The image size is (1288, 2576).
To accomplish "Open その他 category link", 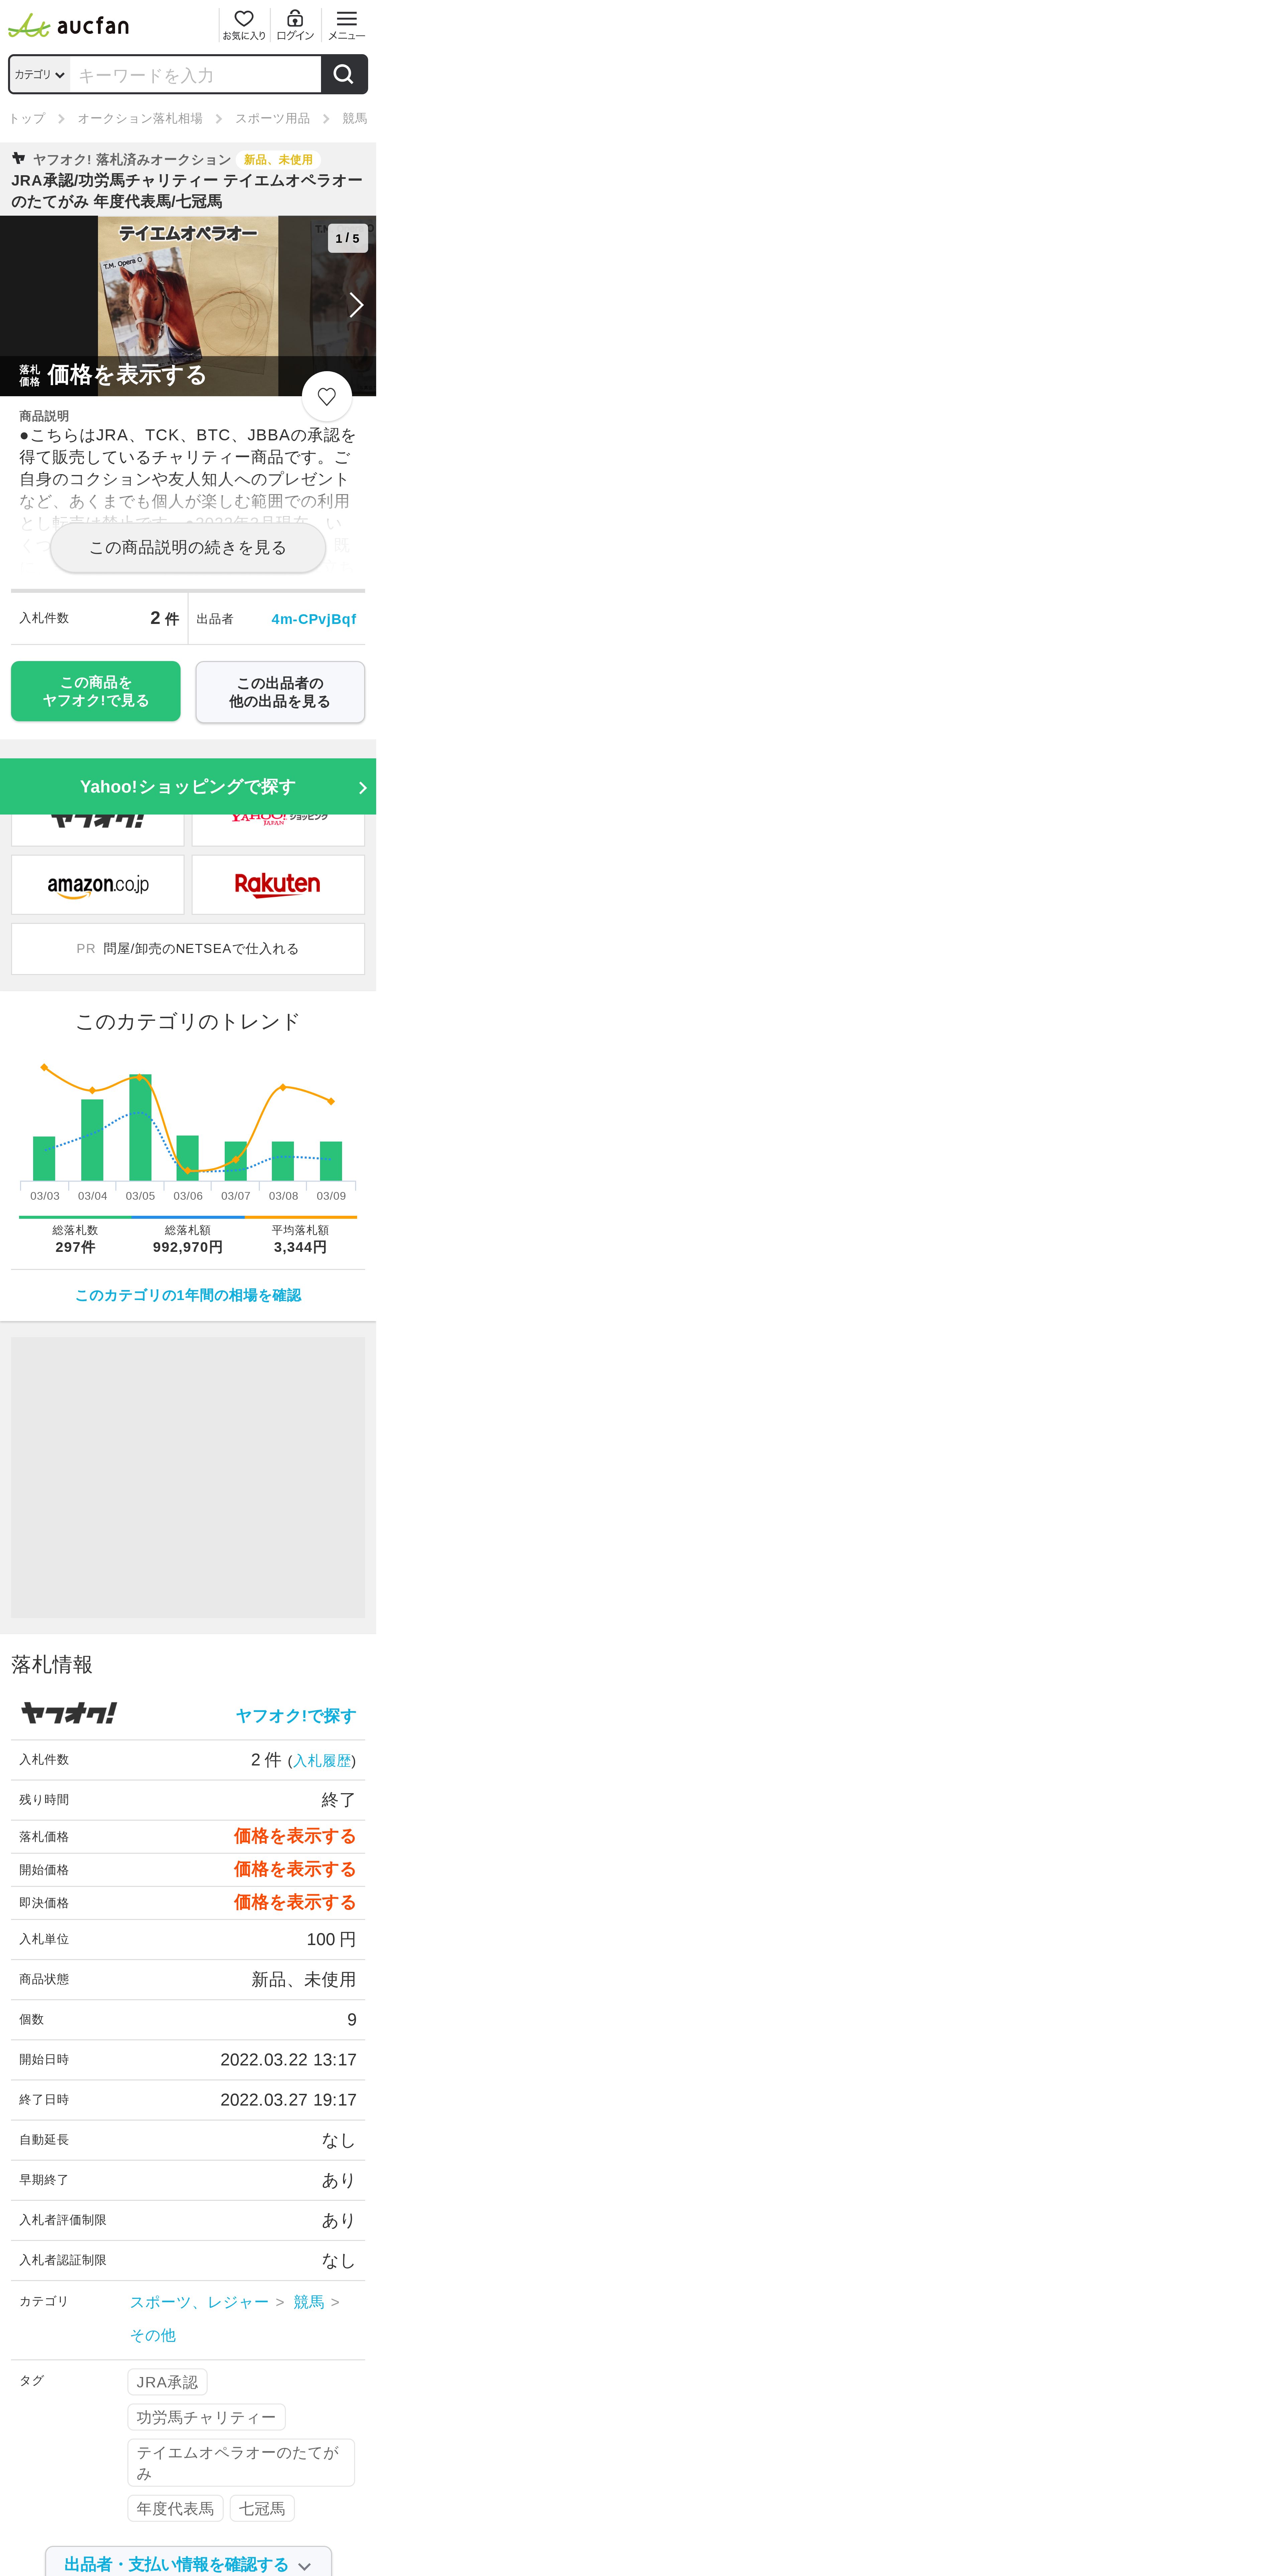I will 153,2335.
